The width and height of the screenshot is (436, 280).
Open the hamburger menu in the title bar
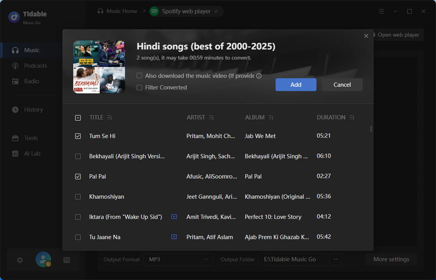pyautogui.click(x=381, y=11)
